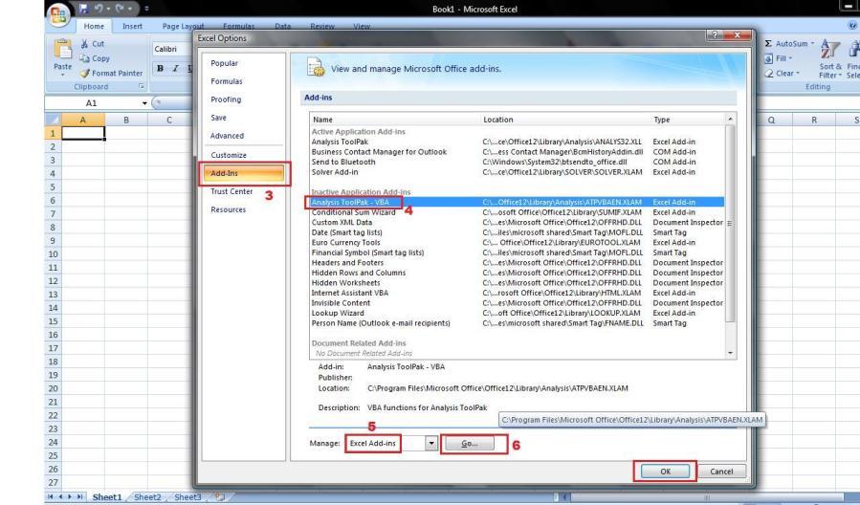Open the Popular options category
This screenshot has height=505, width=860.
click(224, 63)
